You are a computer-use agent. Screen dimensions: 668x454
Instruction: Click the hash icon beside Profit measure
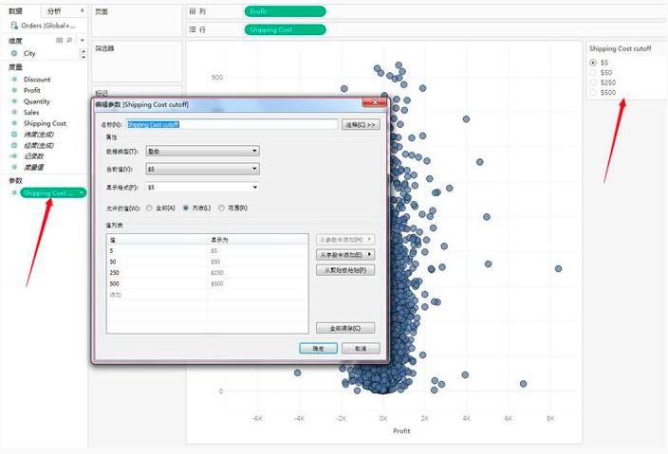[x=14, y=90]
